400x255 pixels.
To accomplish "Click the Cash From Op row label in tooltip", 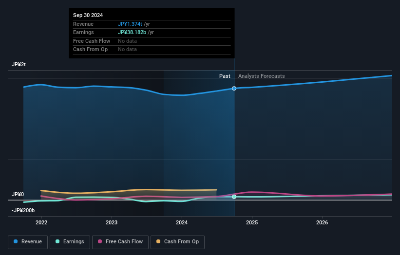I will tap(90, 50).
